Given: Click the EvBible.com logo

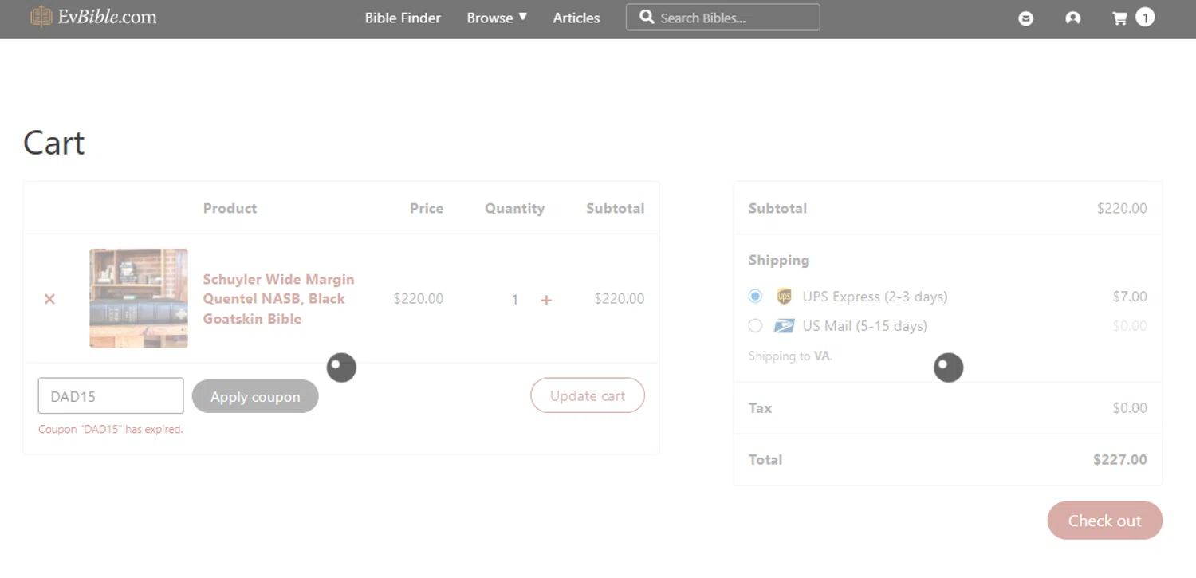Looking at the screenshot, I should point(93,17).
